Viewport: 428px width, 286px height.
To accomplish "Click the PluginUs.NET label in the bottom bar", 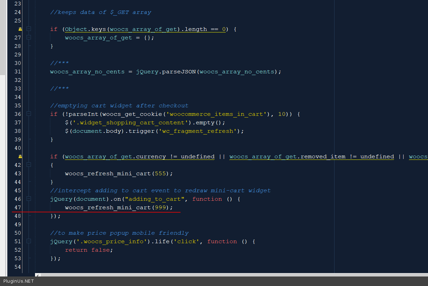I will coord(19,281).
